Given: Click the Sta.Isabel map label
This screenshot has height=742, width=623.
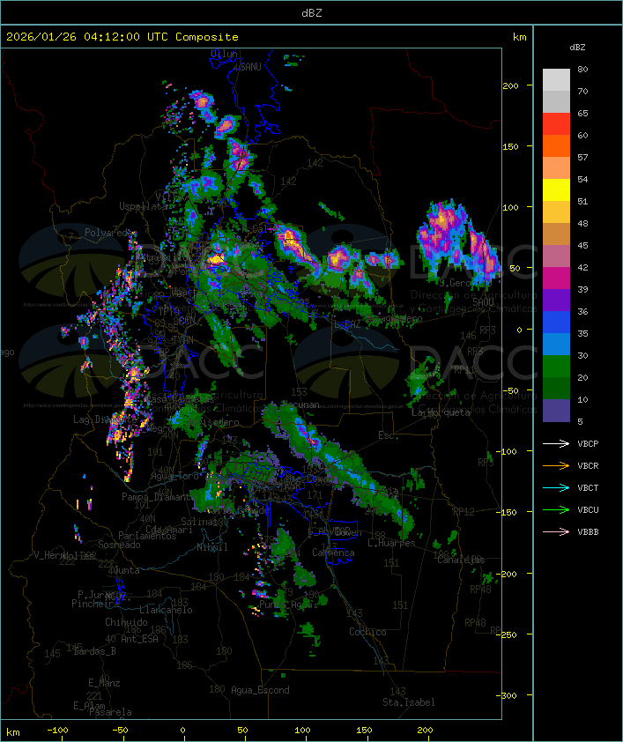Looking at the screenshot, I should coord(409,702).
